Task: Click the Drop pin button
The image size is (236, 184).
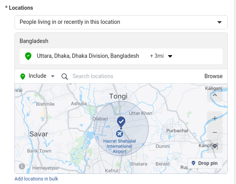Action: (x=205, y=163)
